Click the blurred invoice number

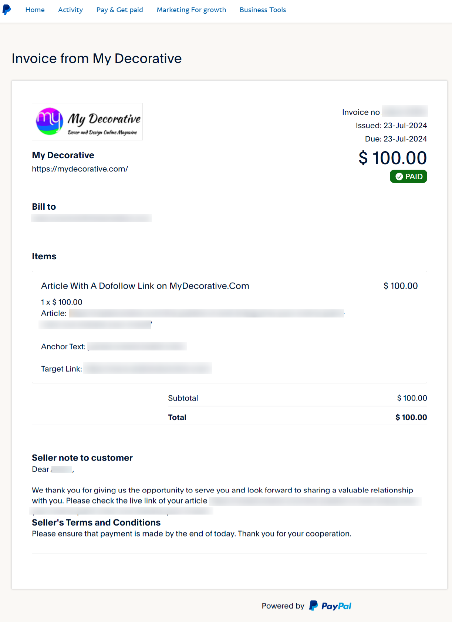click(x=405, y=112)
